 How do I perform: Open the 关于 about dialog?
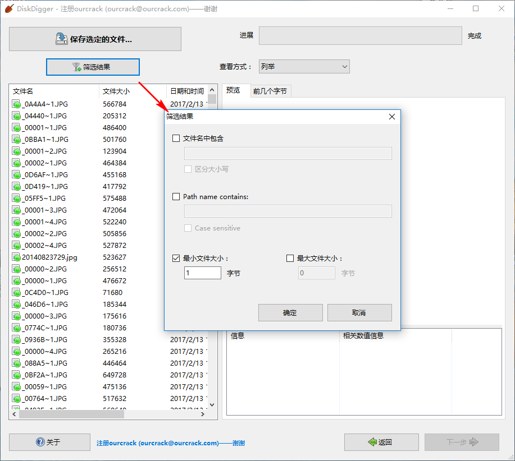[49, 442]
